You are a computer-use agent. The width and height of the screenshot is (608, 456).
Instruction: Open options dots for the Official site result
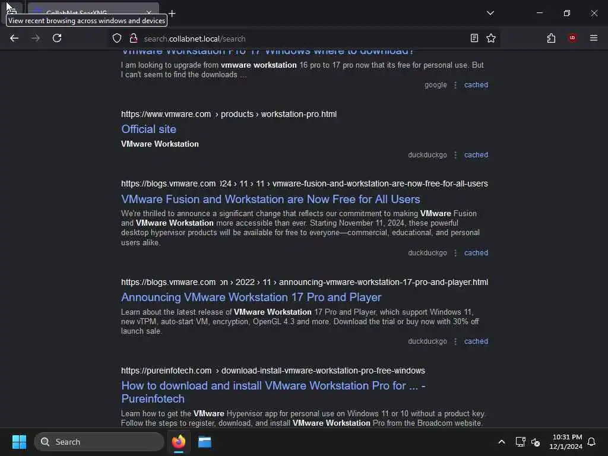(455, 155)
